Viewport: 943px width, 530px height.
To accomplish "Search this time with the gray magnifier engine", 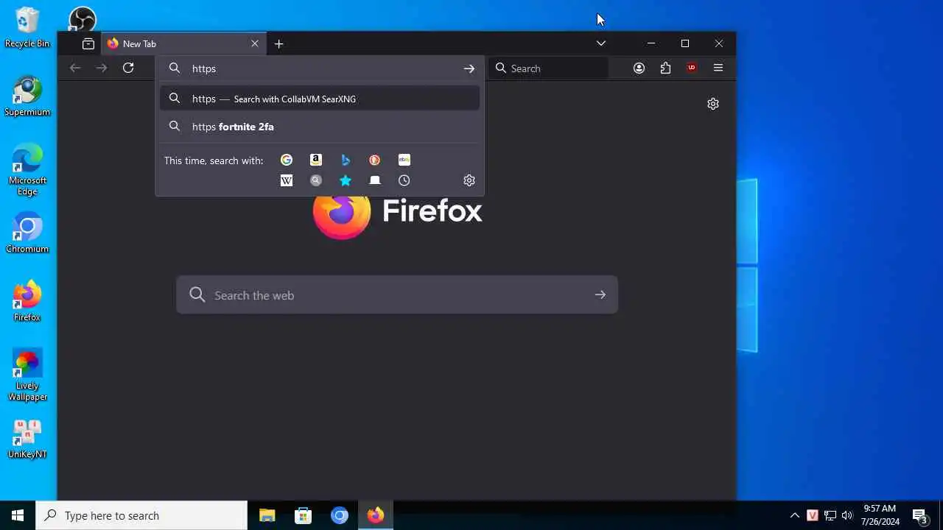I will click(316, 180).
